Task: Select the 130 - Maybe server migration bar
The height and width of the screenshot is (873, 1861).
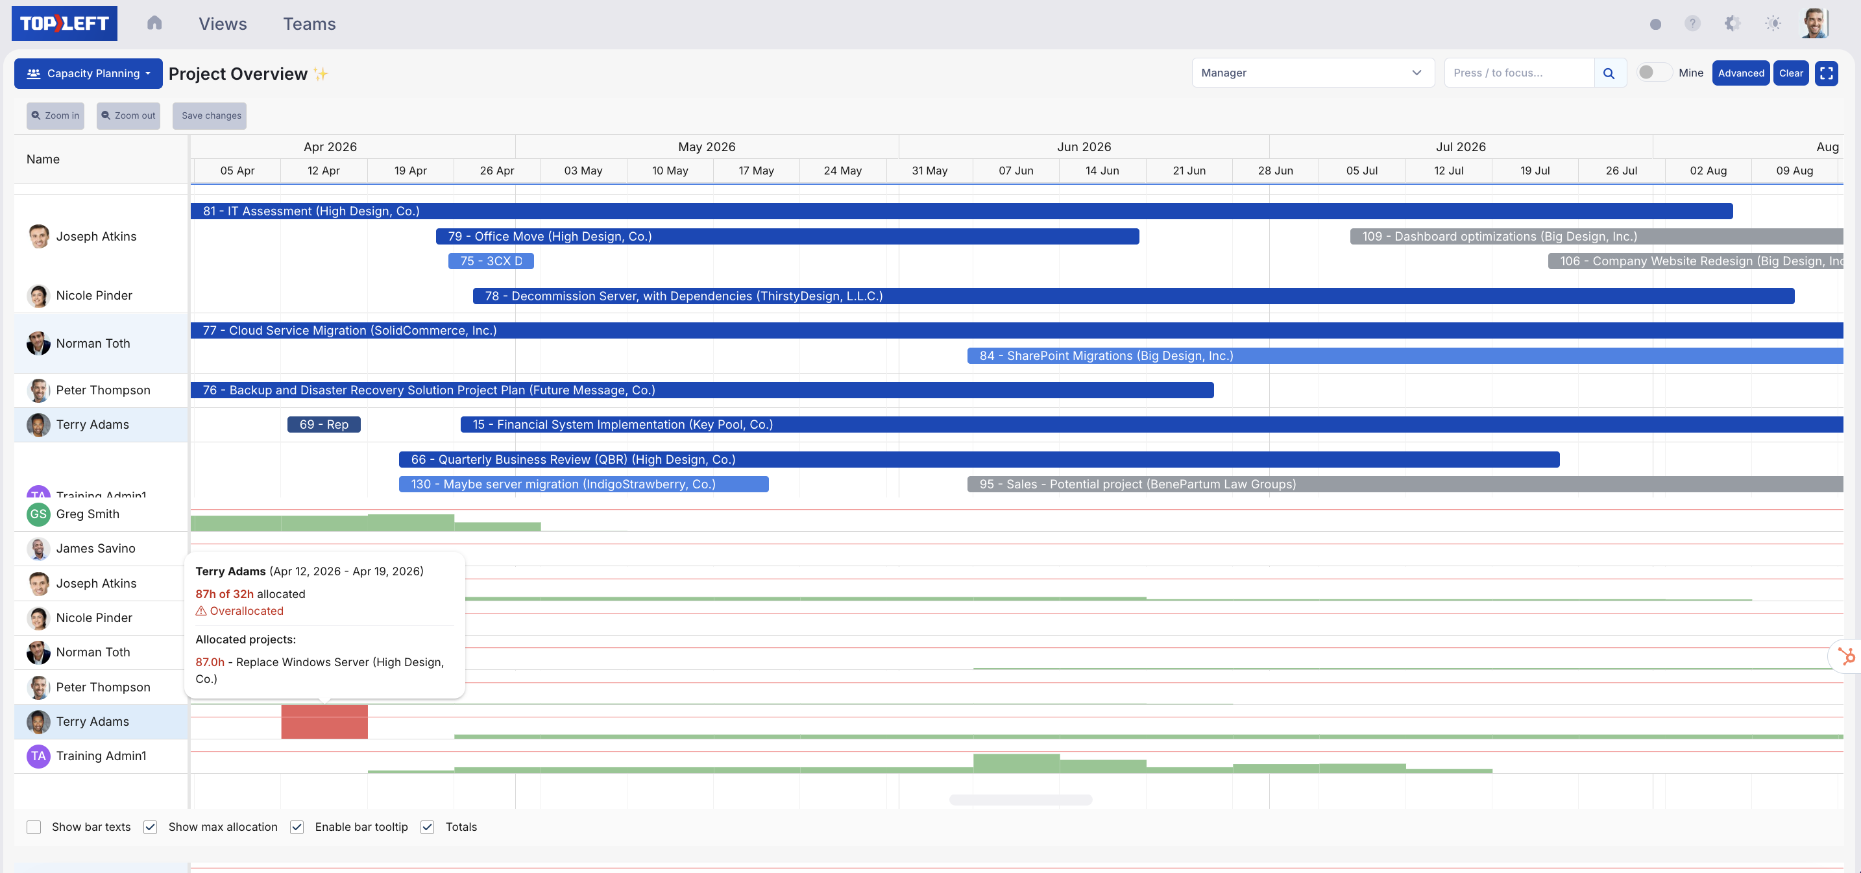Action: tap(584, 484)
